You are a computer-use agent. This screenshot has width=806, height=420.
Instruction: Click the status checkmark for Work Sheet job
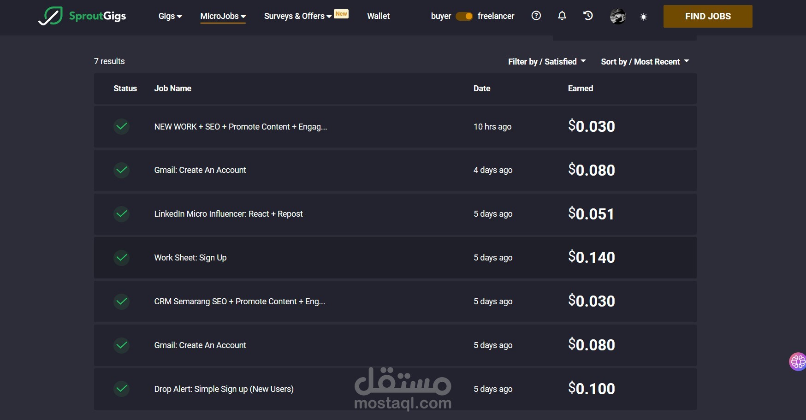coord(122,258)
